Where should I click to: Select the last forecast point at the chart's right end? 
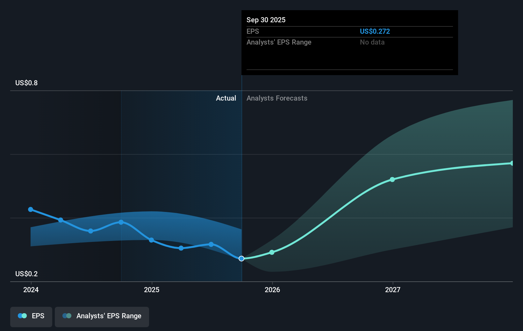coord(512,163)
